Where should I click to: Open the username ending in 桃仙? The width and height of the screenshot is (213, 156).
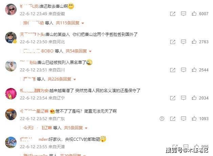[x=28, y=62]
